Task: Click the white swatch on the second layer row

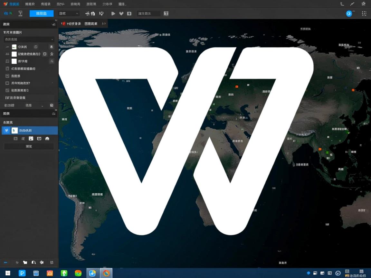Action: coord(14,54)
